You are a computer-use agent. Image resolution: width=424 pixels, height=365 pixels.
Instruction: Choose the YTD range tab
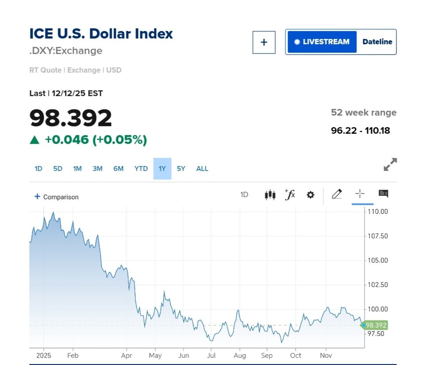pyautogui.click(x=141, y=168)
